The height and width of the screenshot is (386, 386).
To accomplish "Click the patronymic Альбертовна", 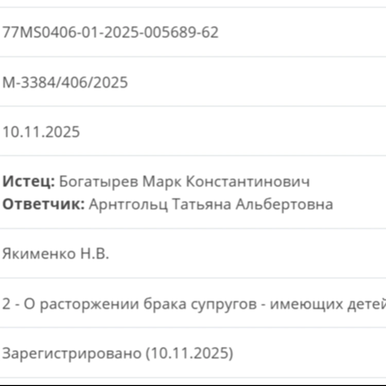I will click(284, 204).
